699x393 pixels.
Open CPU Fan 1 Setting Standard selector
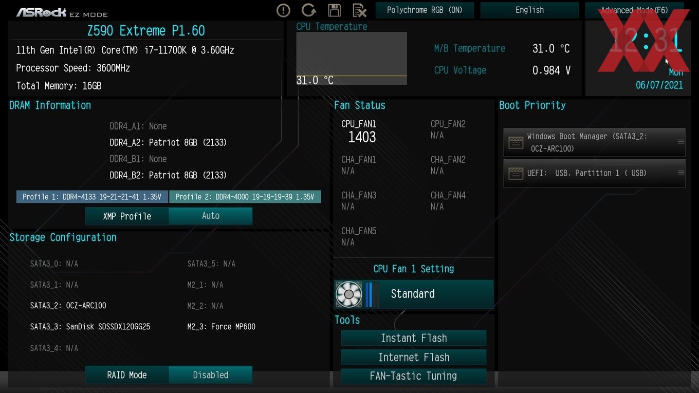414,294
